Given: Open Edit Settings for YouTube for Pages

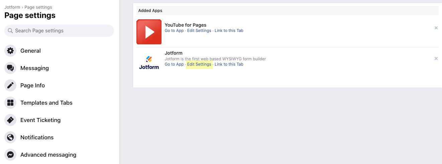Looking at the screenshot, I should 199,31.
